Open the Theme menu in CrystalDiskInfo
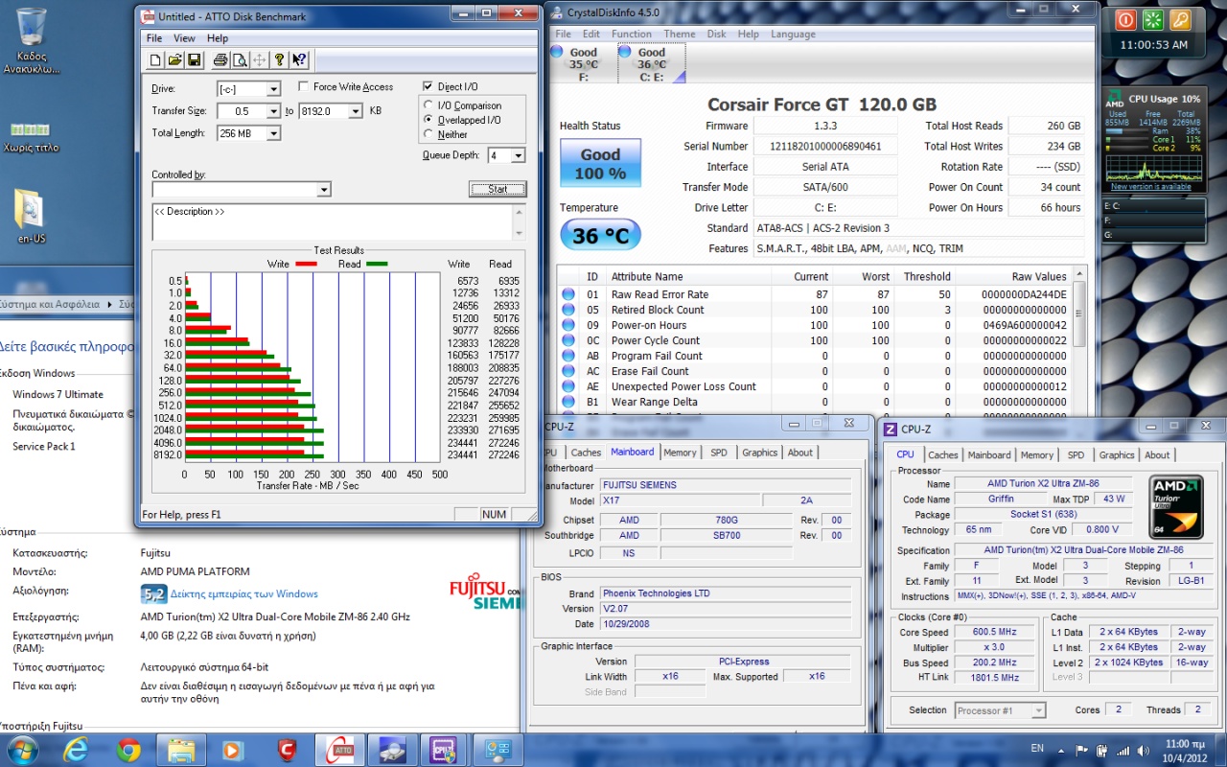Screen dimensions: 1227x767 point(680,34)
